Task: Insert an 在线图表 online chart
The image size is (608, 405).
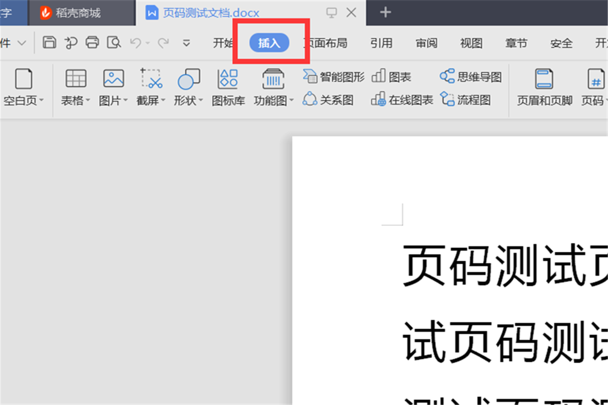Action: (x=402, y=100)
